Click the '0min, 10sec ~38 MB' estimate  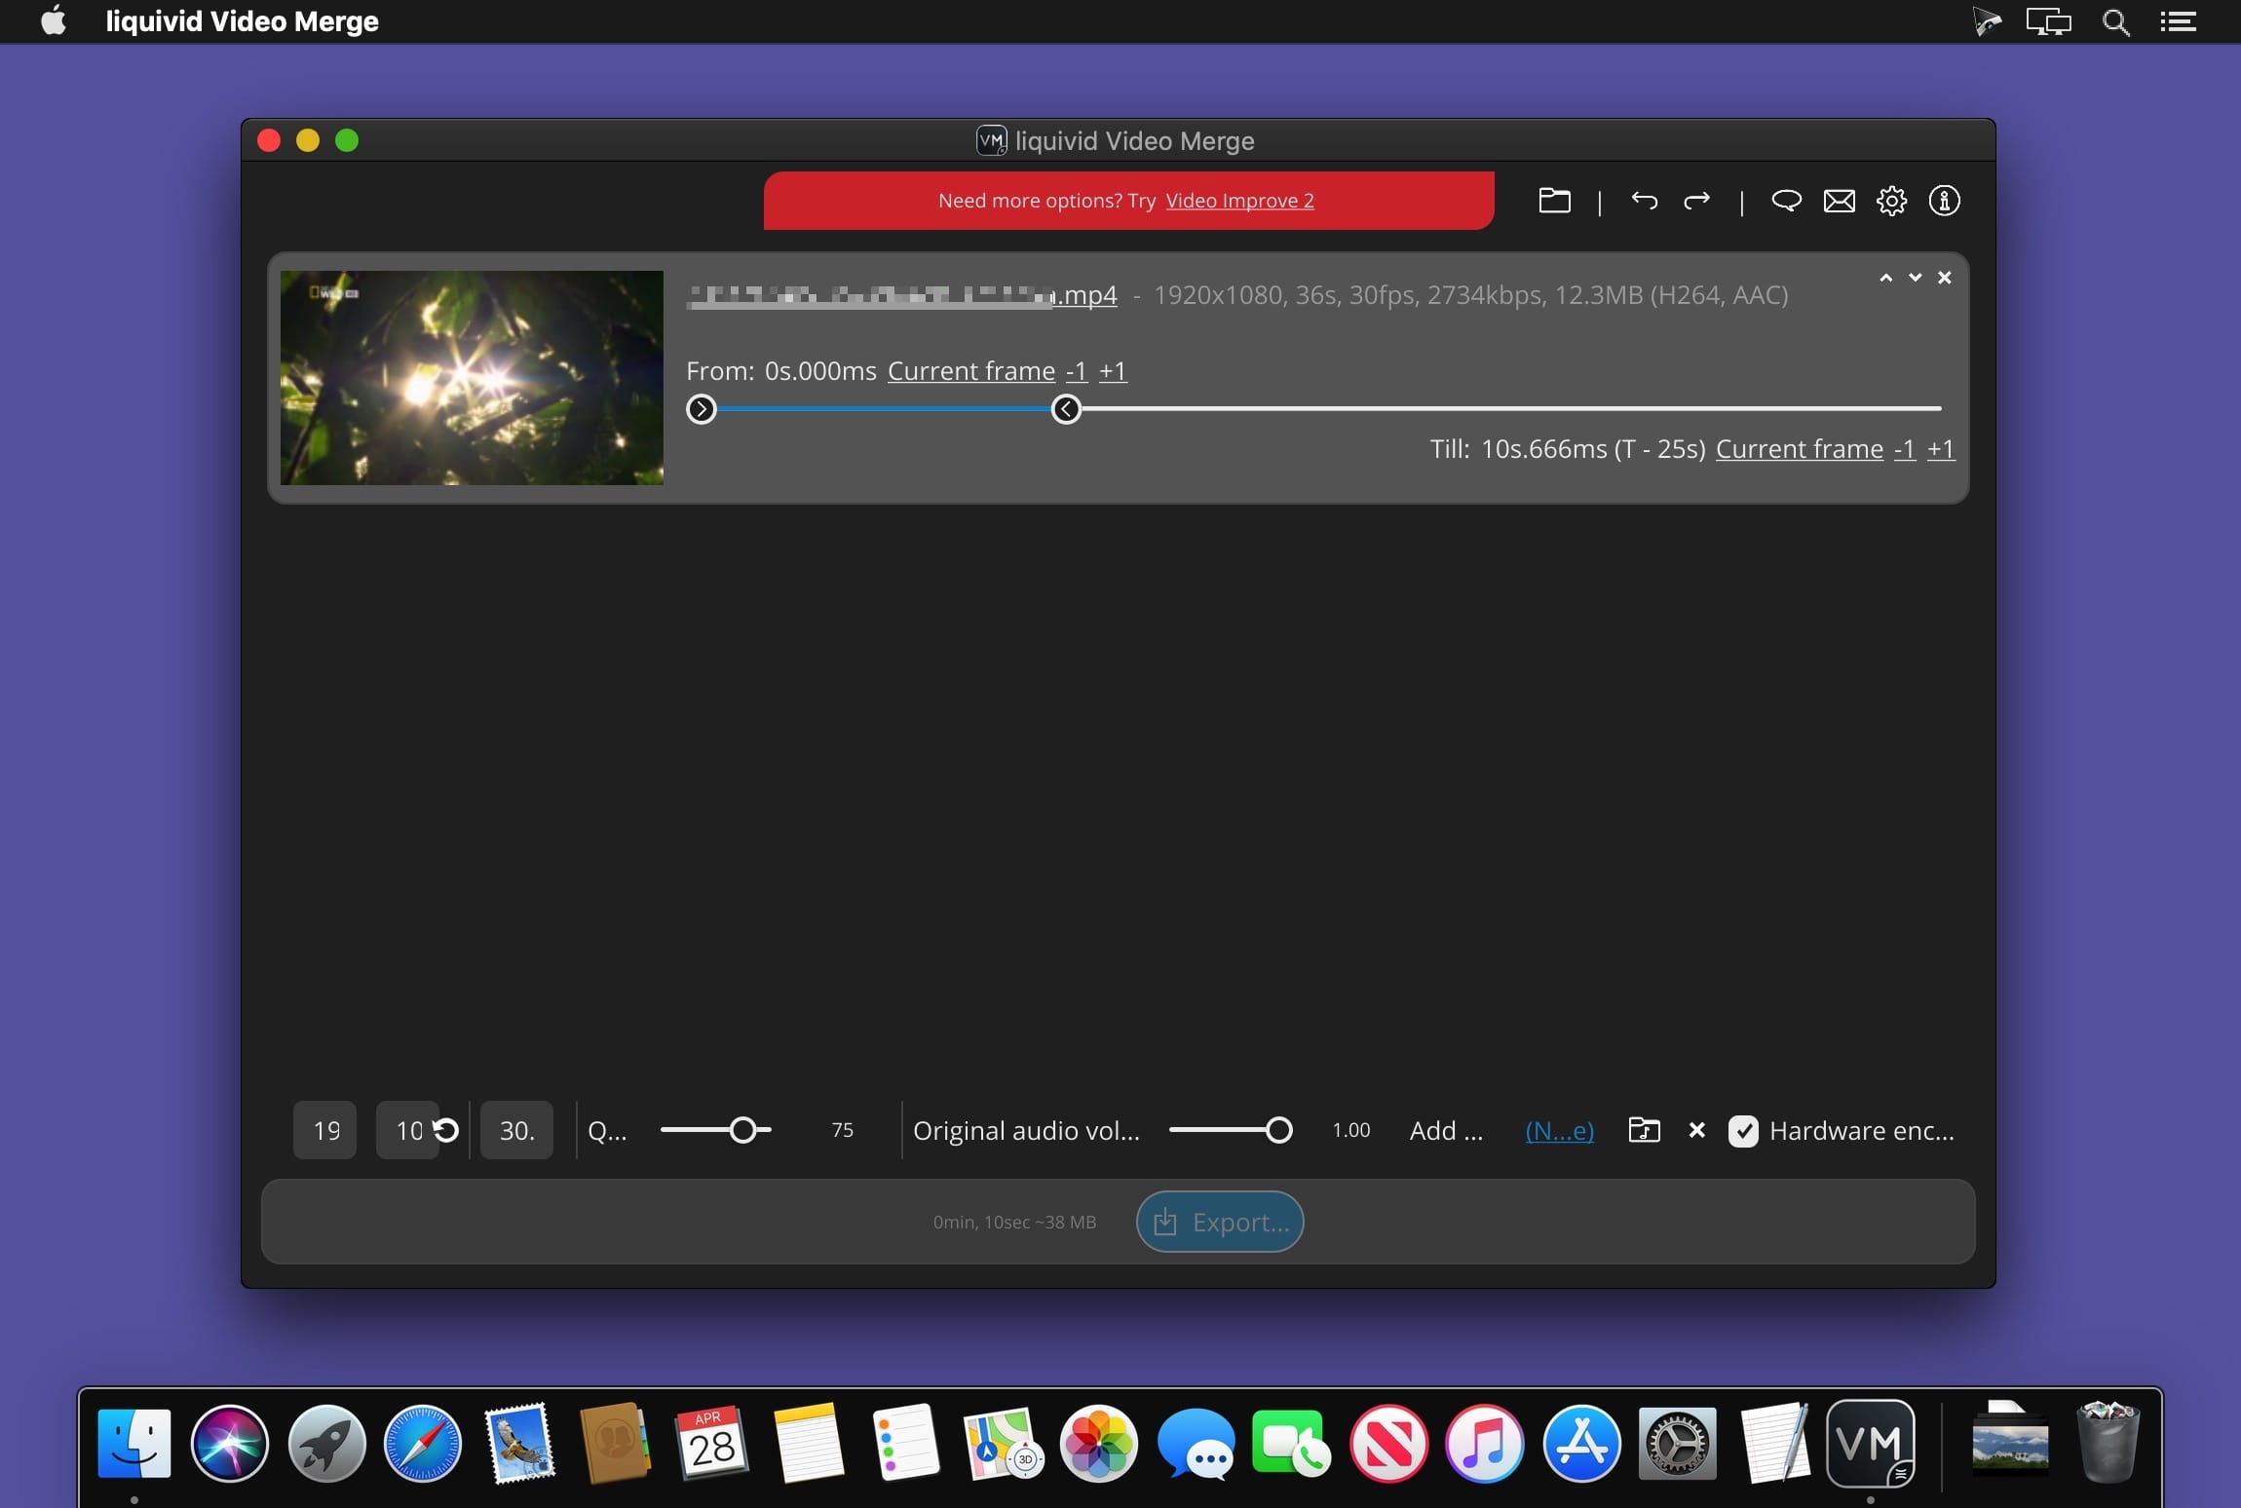[x=1014, y=1223]
